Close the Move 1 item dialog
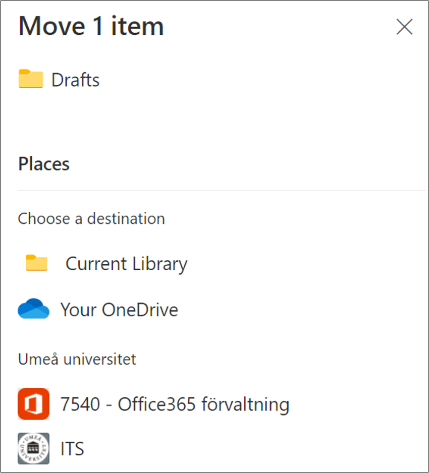The image size is (429, 473). pyautogui.click(x=404, y=27)
